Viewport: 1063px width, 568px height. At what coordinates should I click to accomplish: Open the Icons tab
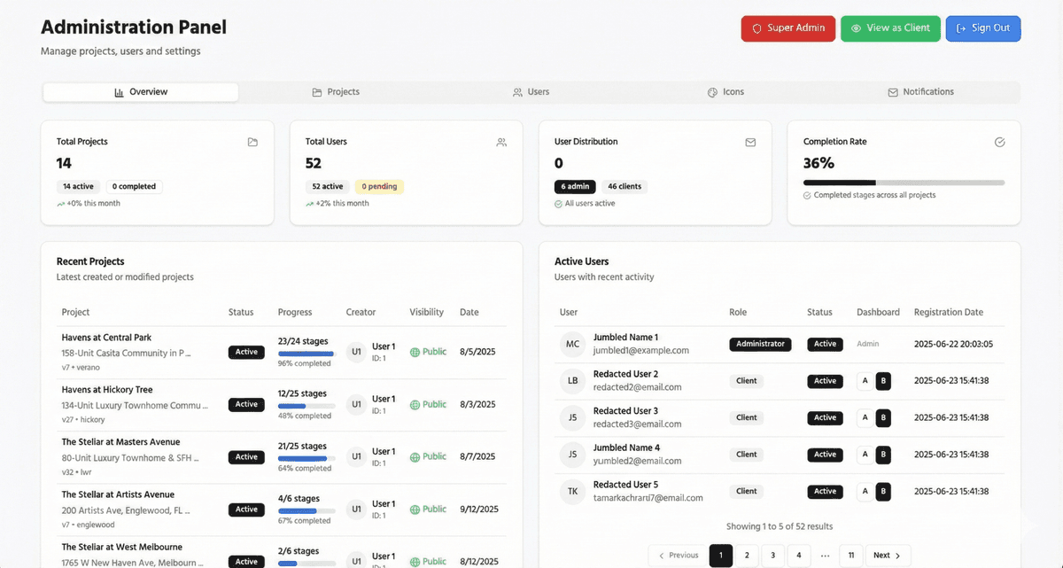(x=726, y=91)
